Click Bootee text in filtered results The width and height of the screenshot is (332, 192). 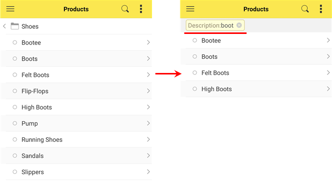(211, 41)
